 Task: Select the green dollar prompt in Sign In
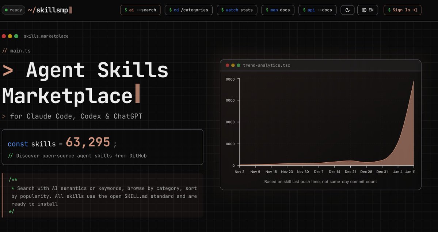(388, 10)
